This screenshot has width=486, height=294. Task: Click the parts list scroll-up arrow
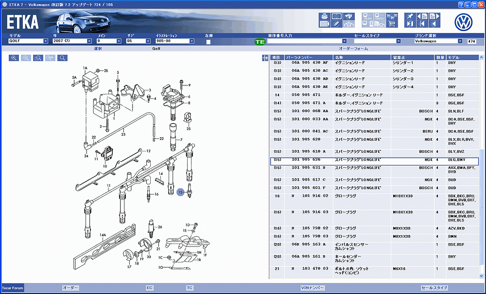pyautogui.click(x=481, y=57)
